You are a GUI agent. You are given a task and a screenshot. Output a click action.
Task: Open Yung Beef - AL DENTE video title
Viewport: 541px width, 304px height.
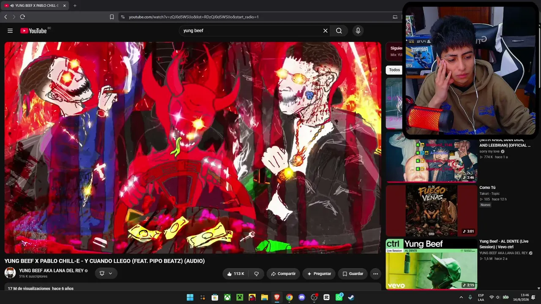pos(504,244)
